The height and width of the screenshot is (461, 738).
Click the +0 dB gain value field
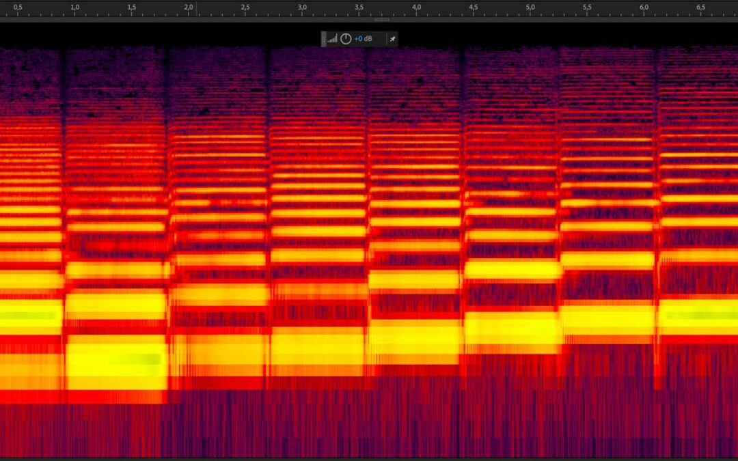pos(363,39)
